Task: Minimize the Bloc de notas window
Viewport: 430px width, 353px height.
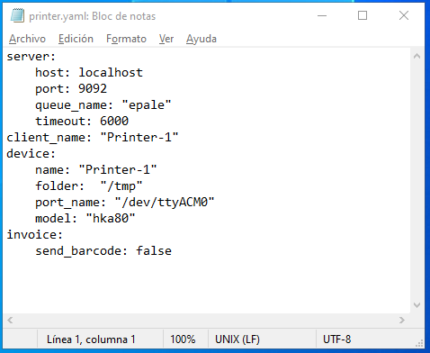Action: [322, 15]
